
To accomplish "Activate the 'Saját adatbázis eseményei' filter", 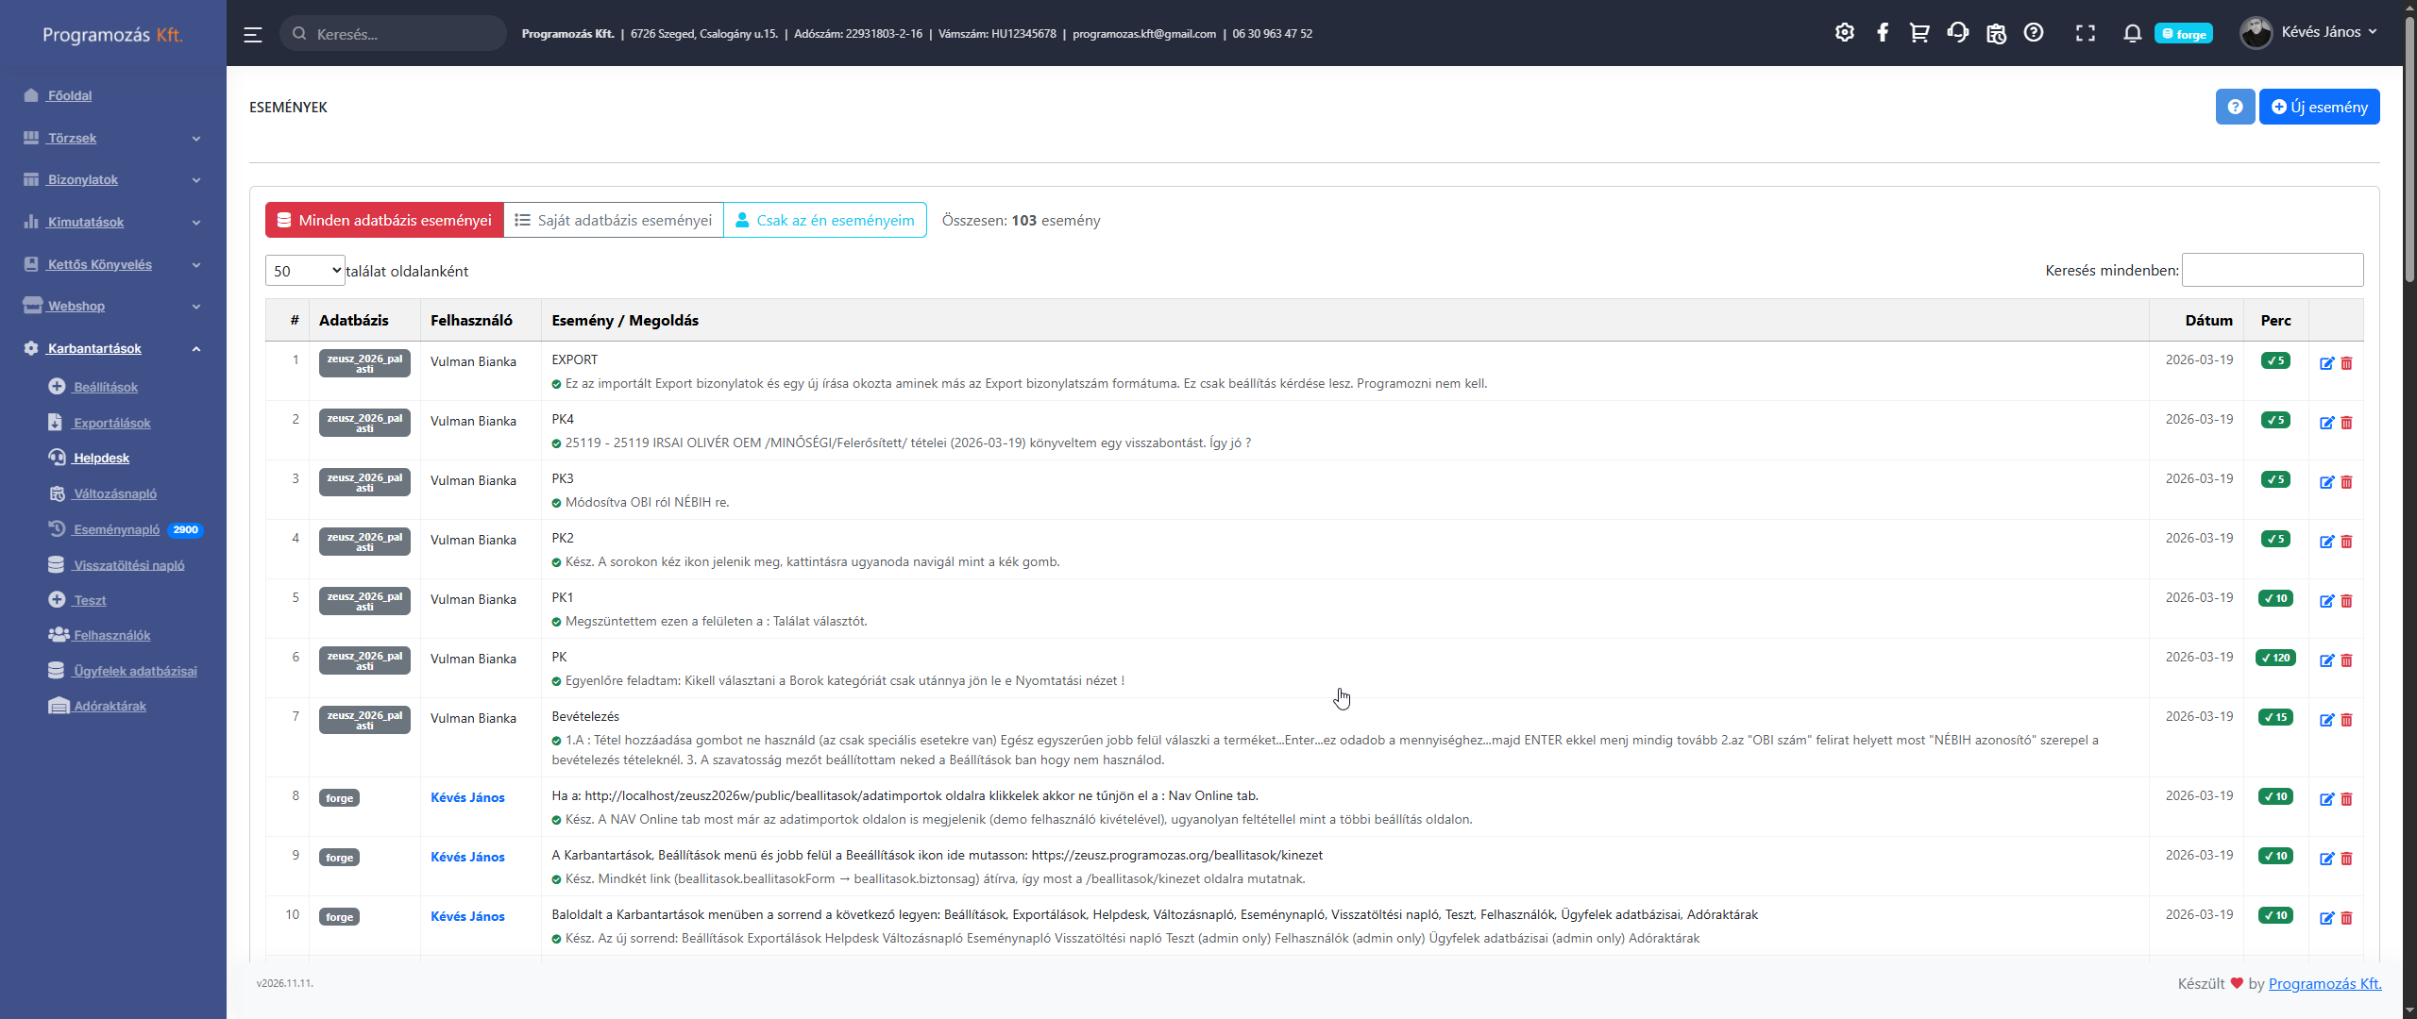I will coord(614,219).
